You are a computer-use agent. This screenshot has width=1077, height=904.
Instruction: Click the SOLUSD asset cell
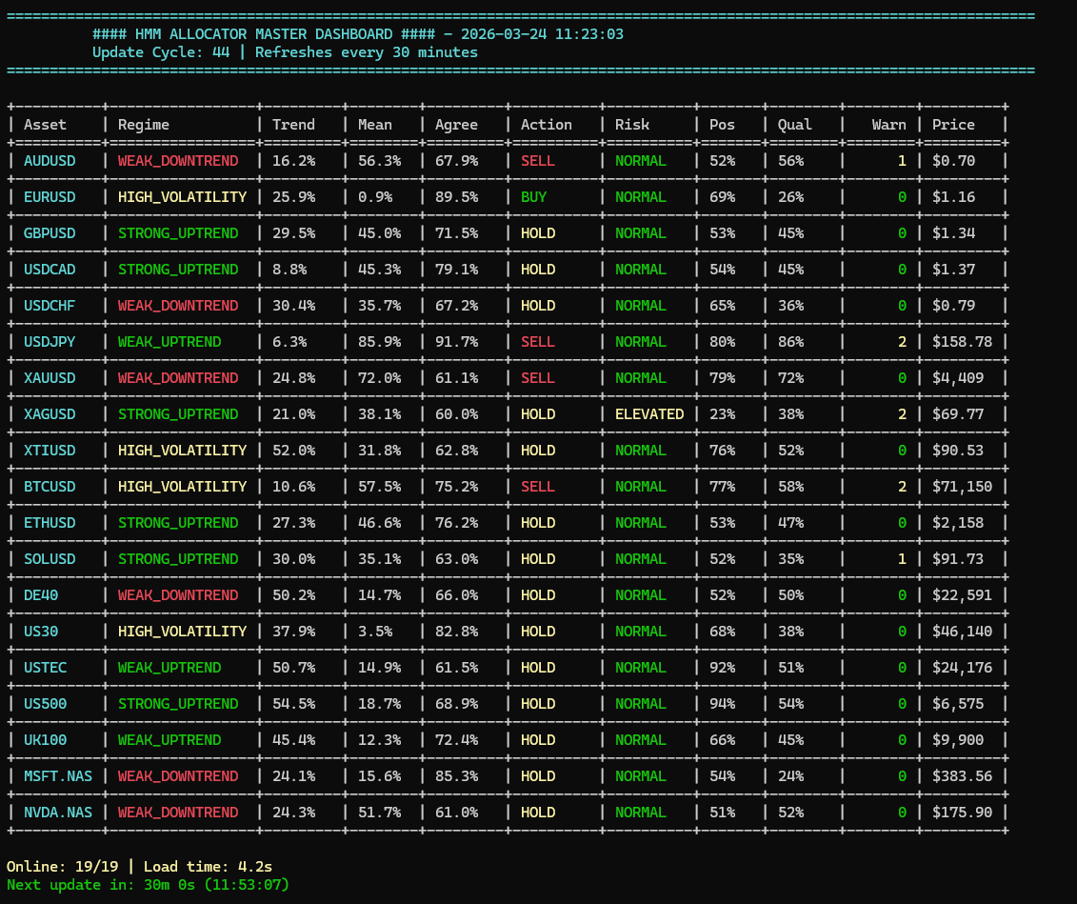50,559
